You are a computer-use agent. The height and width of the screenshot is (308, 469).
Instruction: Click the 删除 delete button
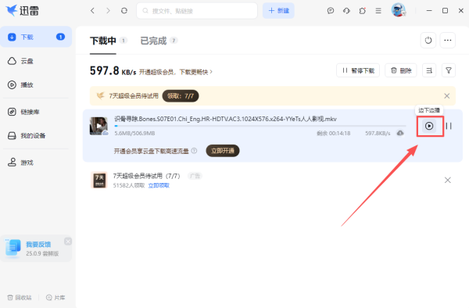point(401,70)
